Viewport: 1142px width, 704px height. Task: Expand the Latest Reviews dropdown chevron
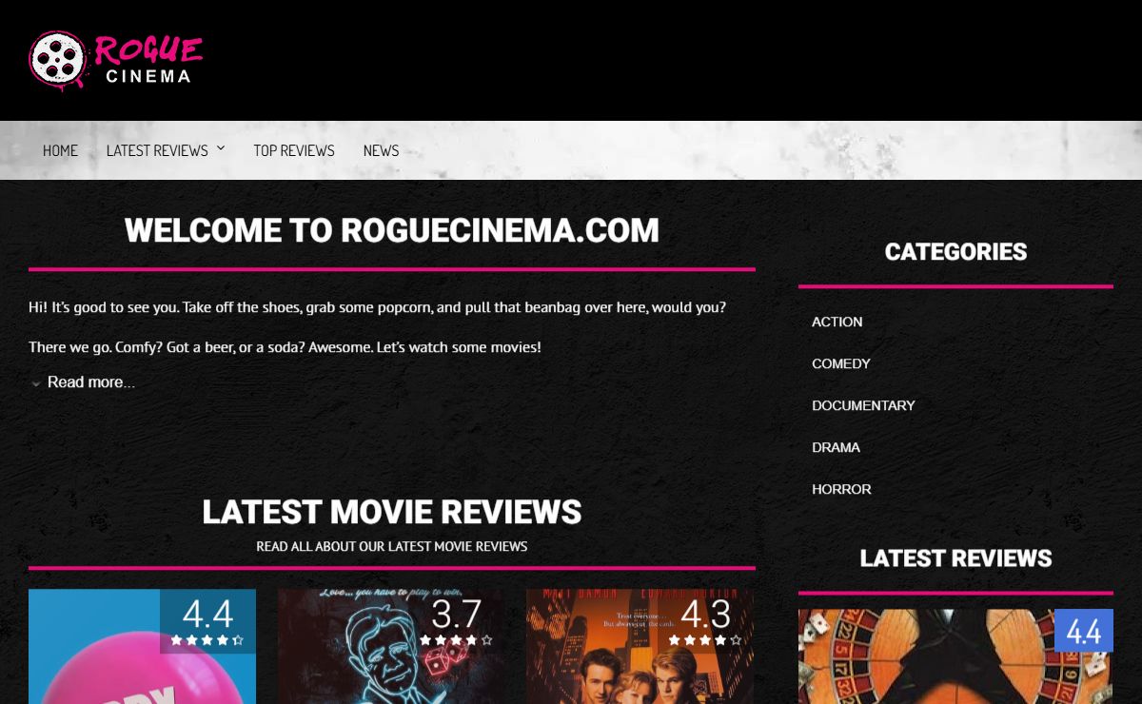pyautogui.click(x=221, y=148)
